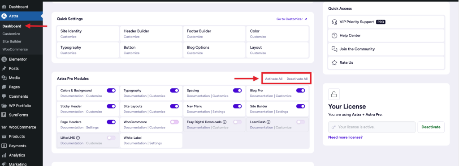Click the headset icon for VIP Support
The width and height of the screenshot is (459, 166).
tap(334, 22)
